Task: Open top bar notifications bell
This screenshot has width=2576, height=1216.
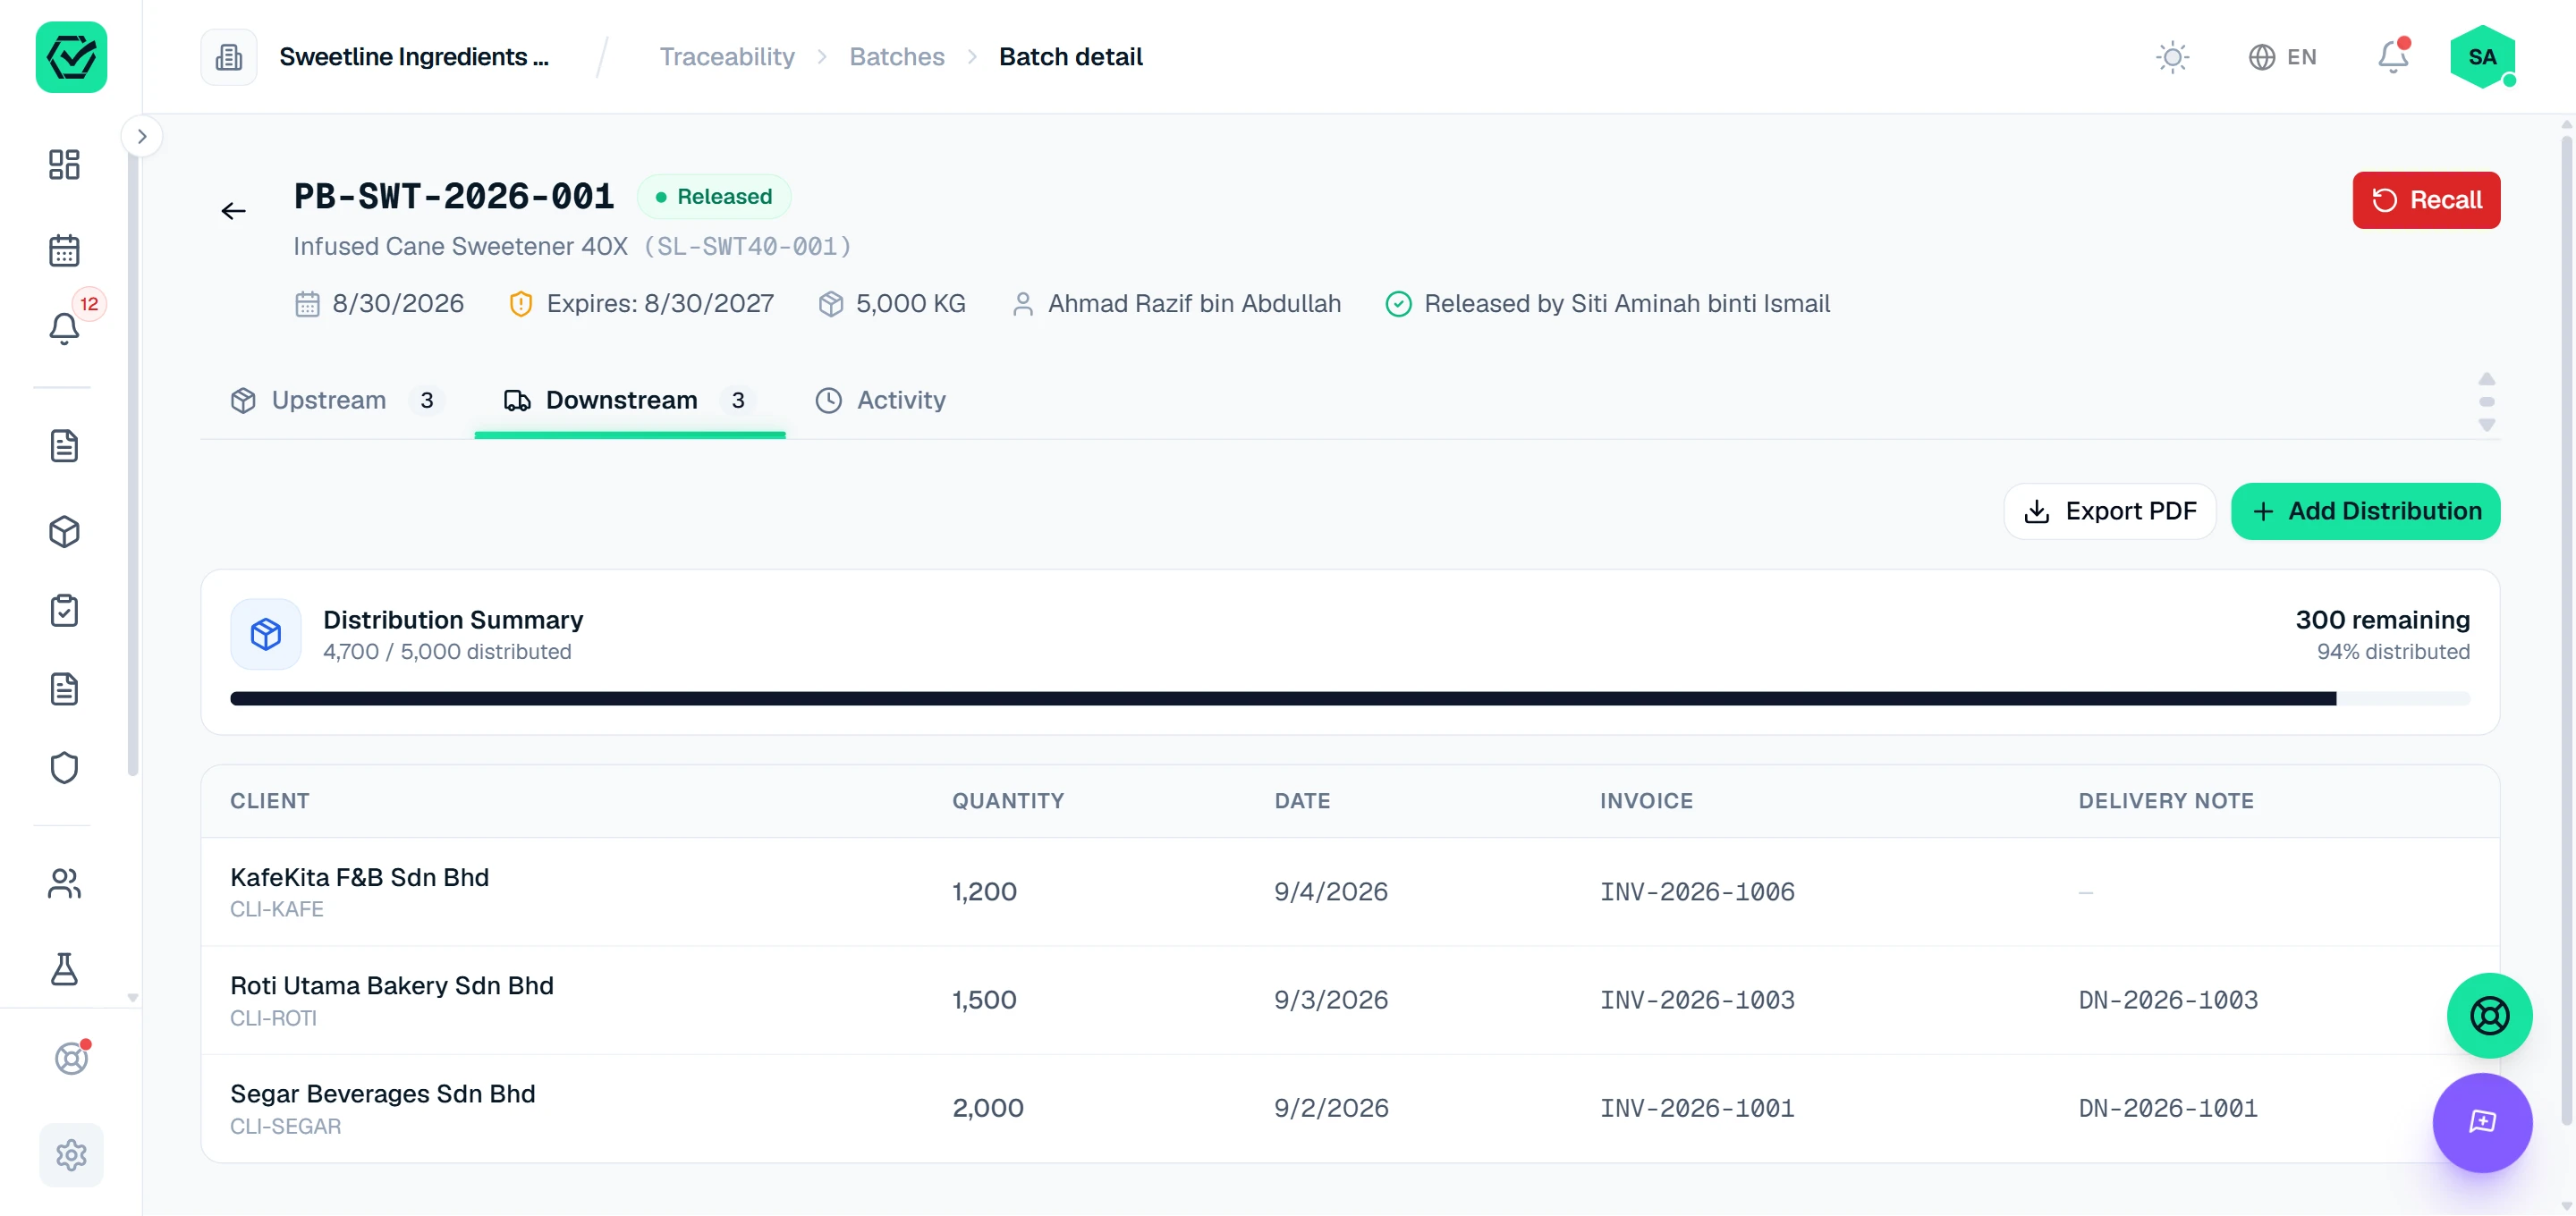Action: point(2393,57)
